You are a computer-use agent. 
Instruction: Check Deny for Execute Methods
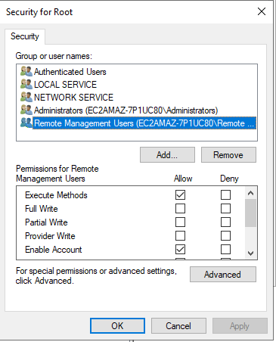tap(225, 195)
